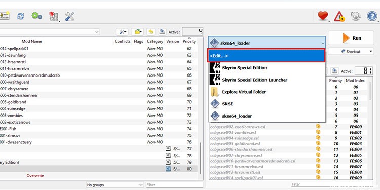This screenshot has height=190, width=380.
Task: Sort by the Version column header
Action: pyautogui.click(x=173, y=41)
